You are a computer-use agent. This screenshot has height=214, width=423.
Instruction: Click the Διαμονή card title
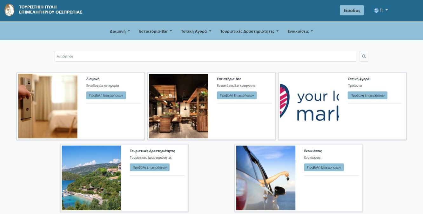point(93,79)
